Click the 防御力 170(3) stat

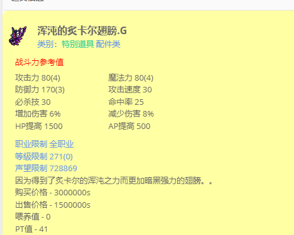[x=40, y=90]
